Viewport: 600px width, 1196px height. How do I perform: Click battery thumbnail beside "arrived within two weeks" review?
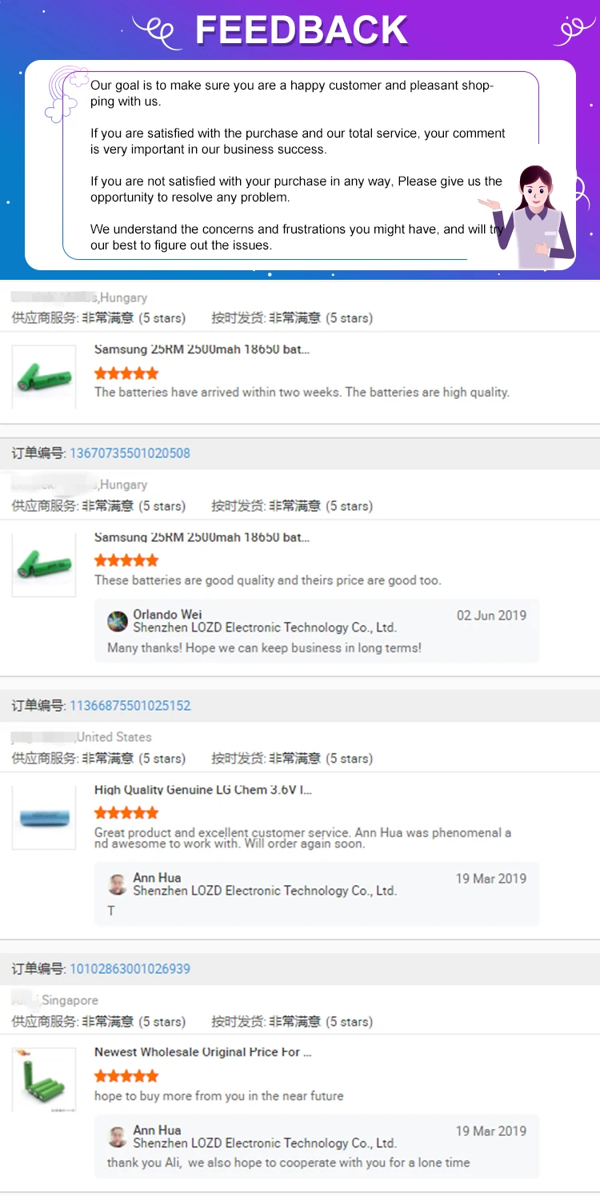click(x=44, y=377)
